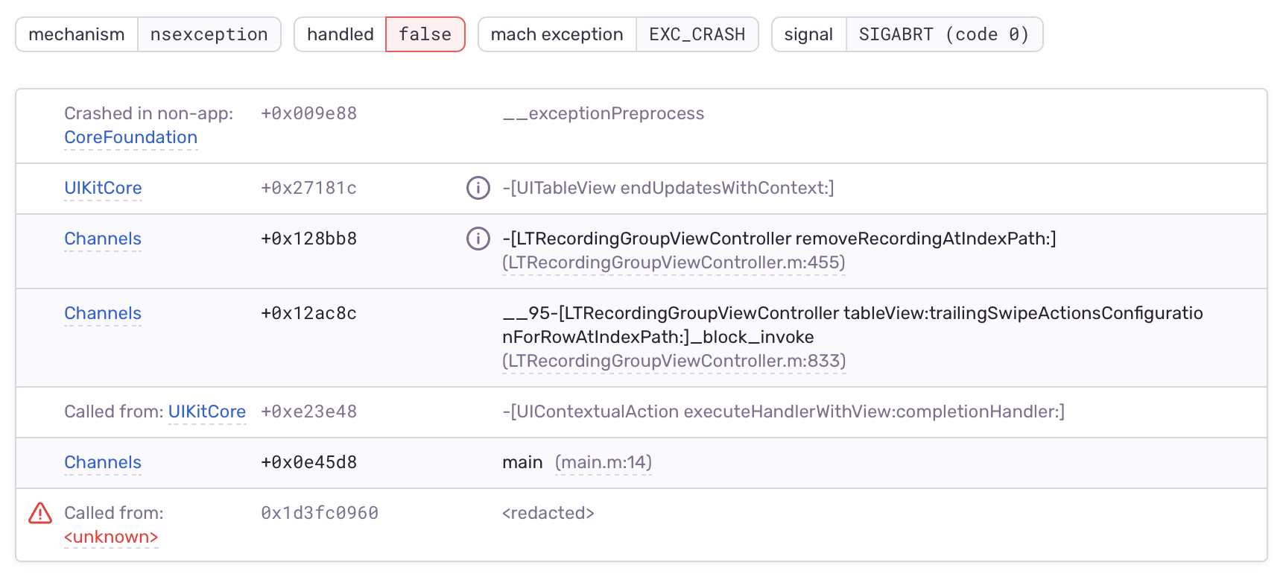Click the red warning triangle icon

point(40,513)
